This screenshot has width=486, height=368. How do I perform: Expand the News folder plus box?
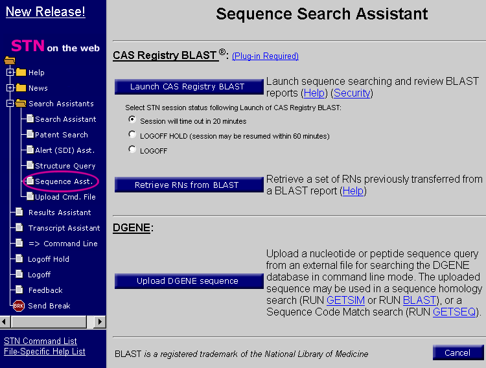pos(10,87)
